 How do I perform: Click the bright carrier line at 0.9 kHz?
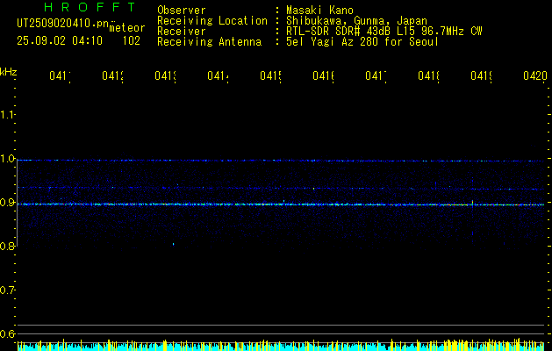[281, 204]
